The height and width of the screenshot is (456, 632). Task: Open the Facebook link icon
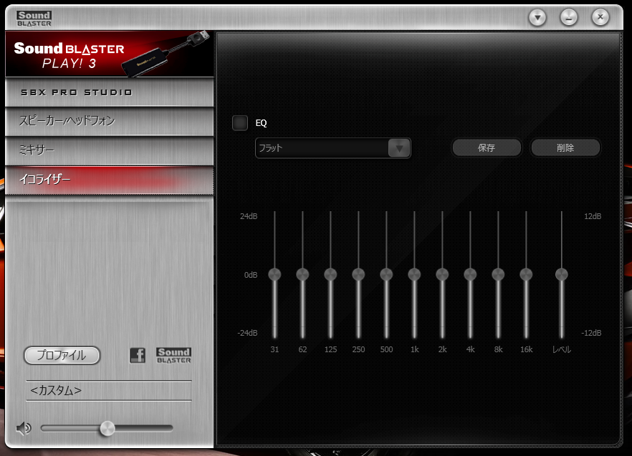click(x=138, y=355)
